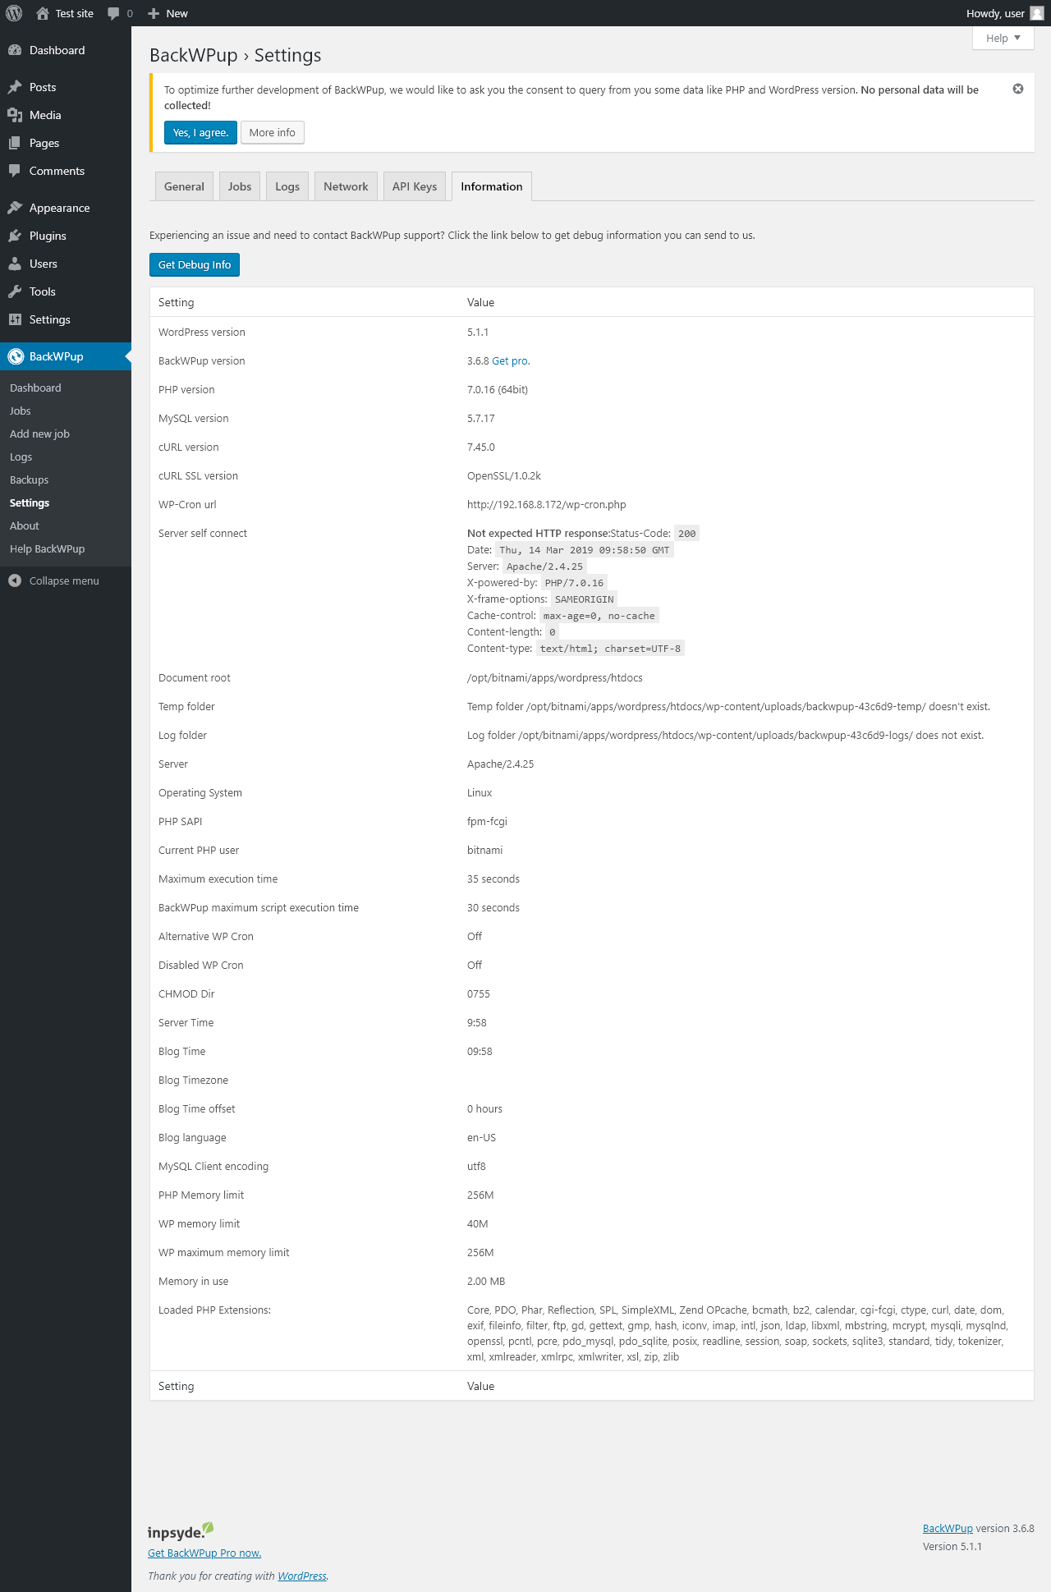The width and height of the screenshot is (1051, 1592).
Task: Open the comments bubble in admin bar
Action: coord(113,14)
